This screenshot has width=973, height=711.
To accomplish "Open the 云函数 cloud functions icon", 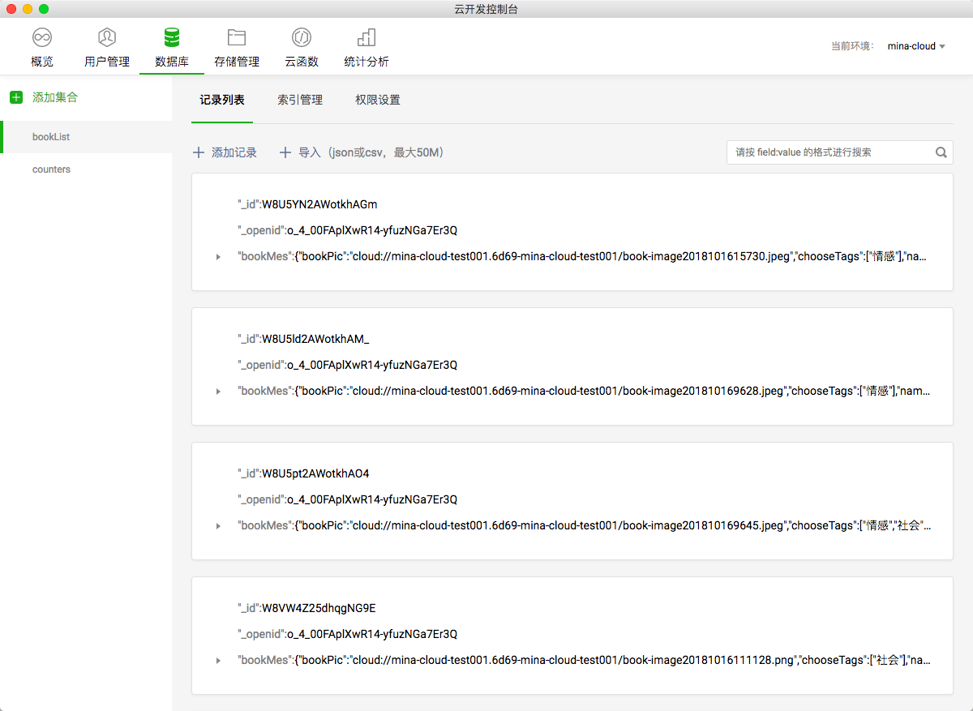I will pyautogui.click(x=302, y=37).
